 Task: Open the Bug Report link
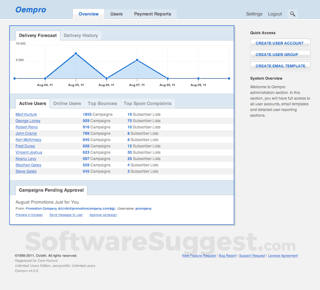[227, 256]
